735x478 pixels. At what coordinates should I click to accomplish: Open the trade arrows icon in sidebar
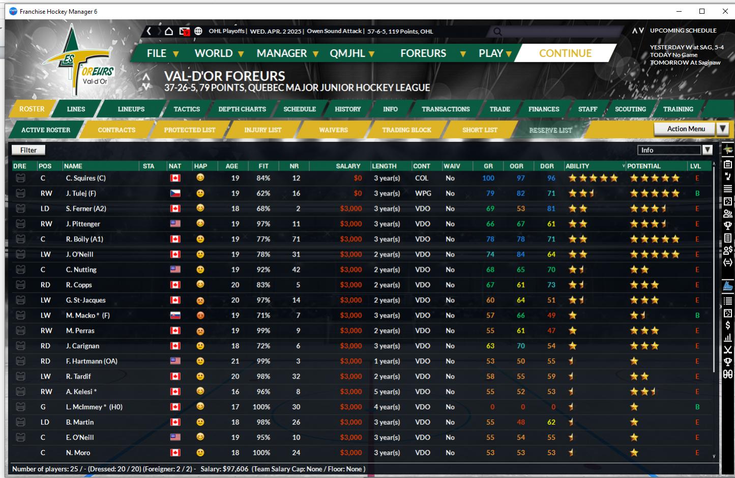coord(728,262)
